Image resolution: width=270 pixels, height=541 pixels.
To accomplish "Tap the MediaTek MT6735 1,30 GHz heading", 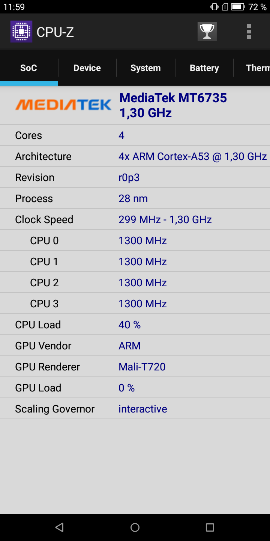I will pos(173,105).
